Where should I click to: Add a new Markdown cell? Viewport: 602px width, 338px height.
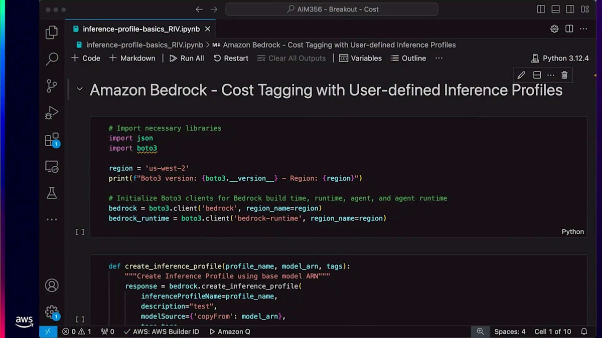(132, 58)
